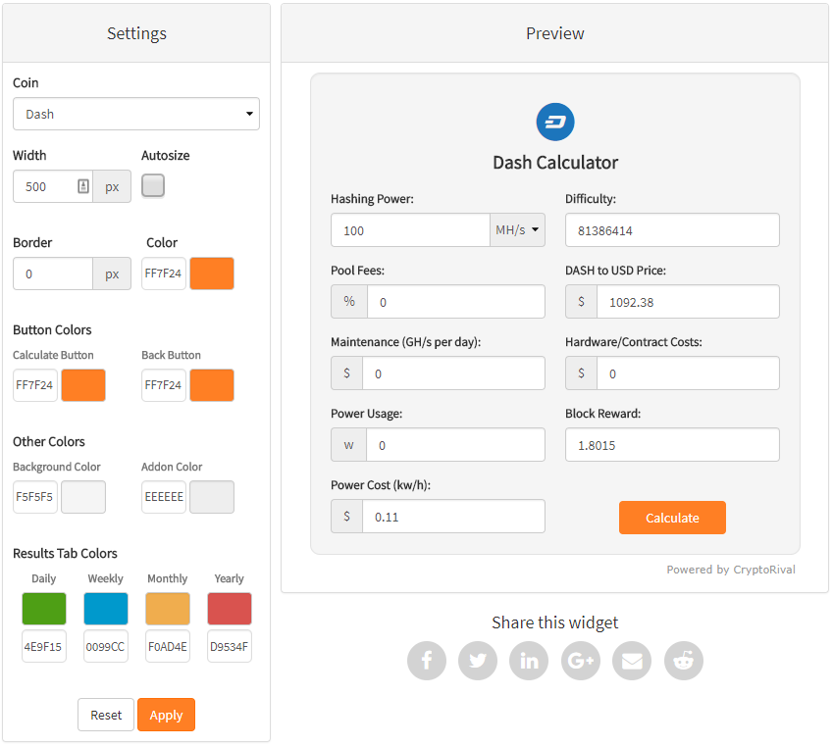Viewport: 833px width, 746px height.
Task: Click the Preview panel header
Action: (x=554, y=33)
